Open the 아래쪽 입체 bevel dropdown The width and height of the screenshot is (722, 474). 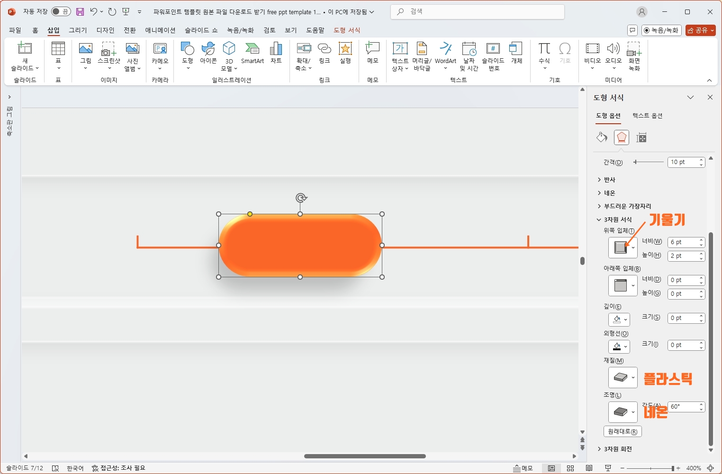(x=623, y=285)
